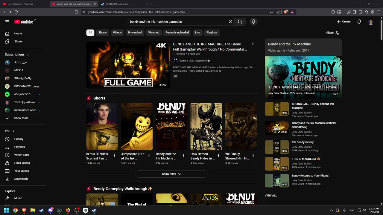This screenshot has height=215, width=383.
Task: Open File Explorer from the taskbar
Action: pos(33,210)
